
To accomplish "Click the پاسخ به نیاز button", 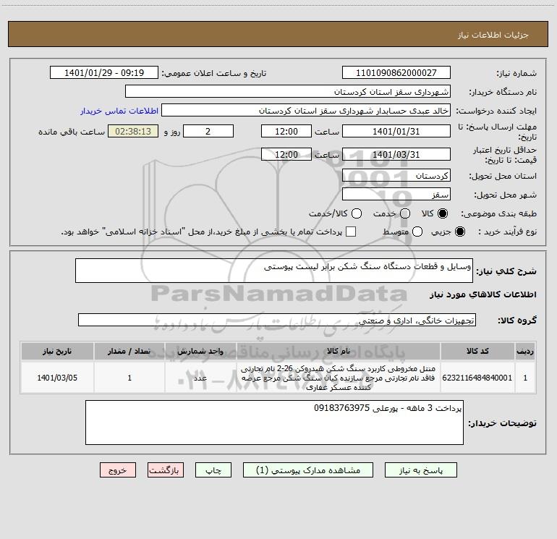I will [420, 470].
